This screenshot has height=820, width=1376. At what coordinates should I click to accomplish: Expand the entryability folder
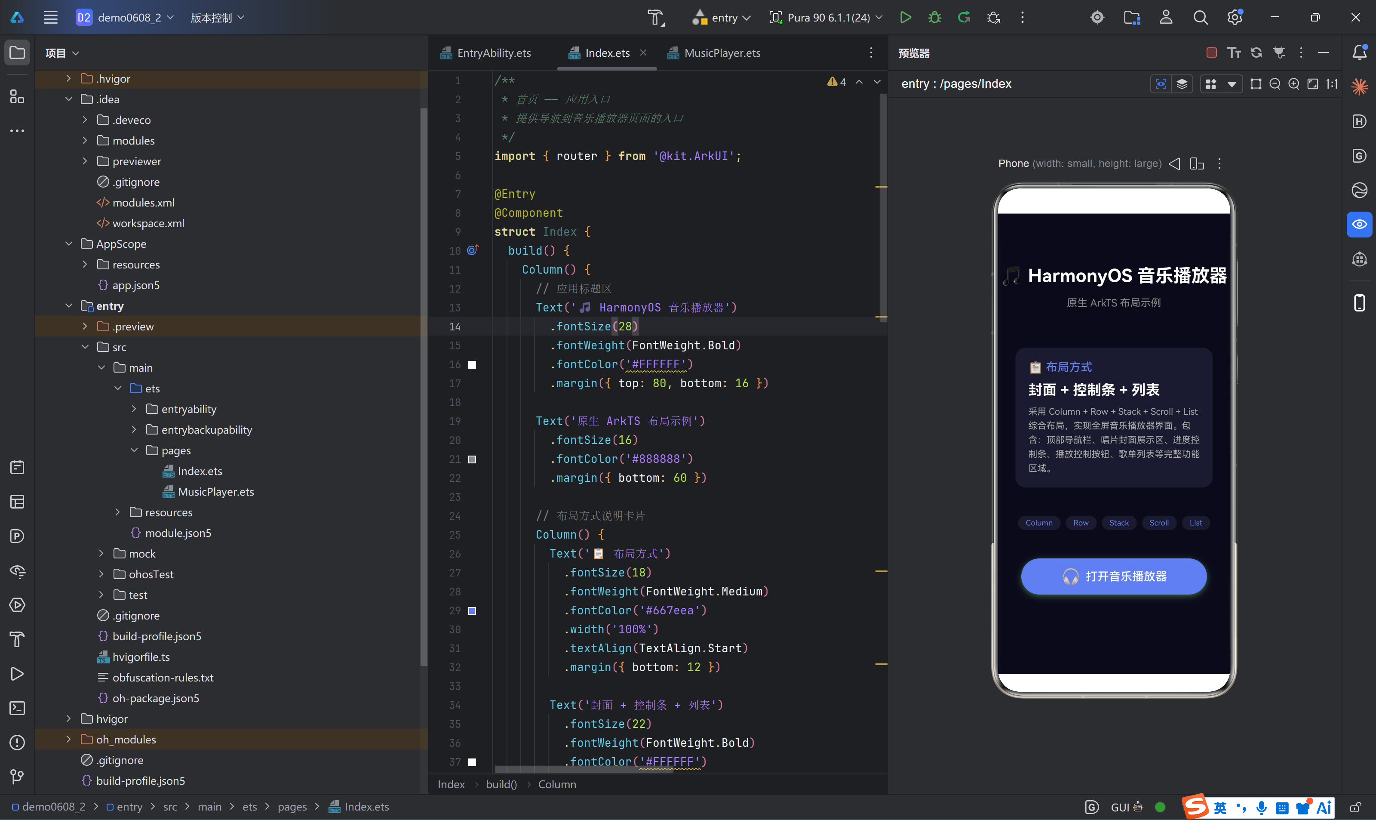134,409
